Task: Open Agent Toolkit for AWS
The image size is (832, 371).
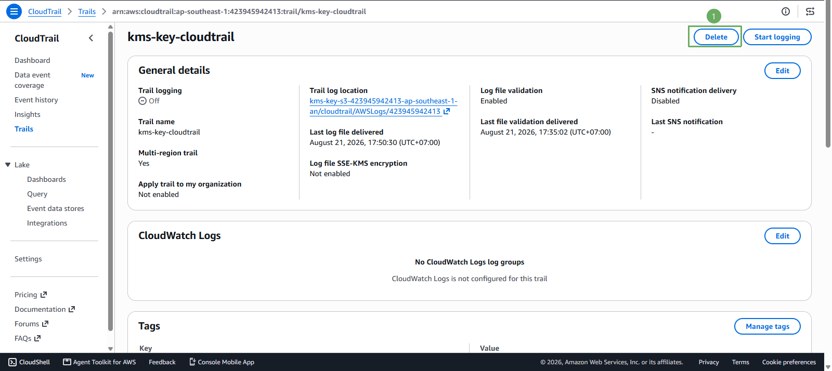Action: point(99,362)
